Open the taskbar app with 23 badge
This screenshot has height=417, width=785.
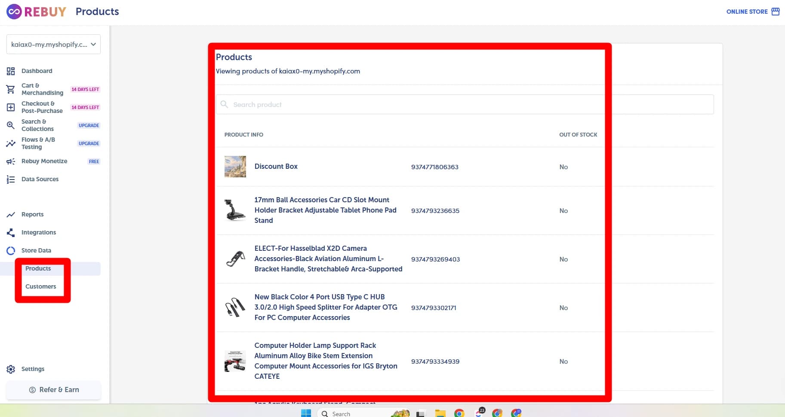[479, 413]
